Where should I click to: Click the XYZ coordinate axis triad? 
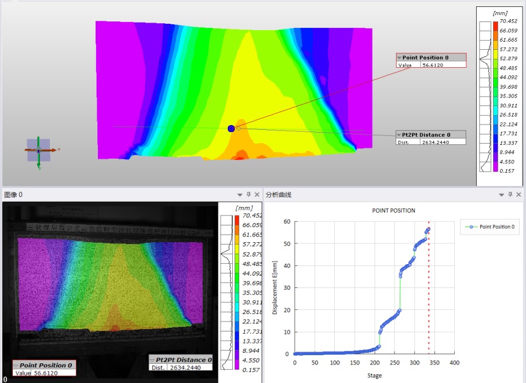coord(39,150)
